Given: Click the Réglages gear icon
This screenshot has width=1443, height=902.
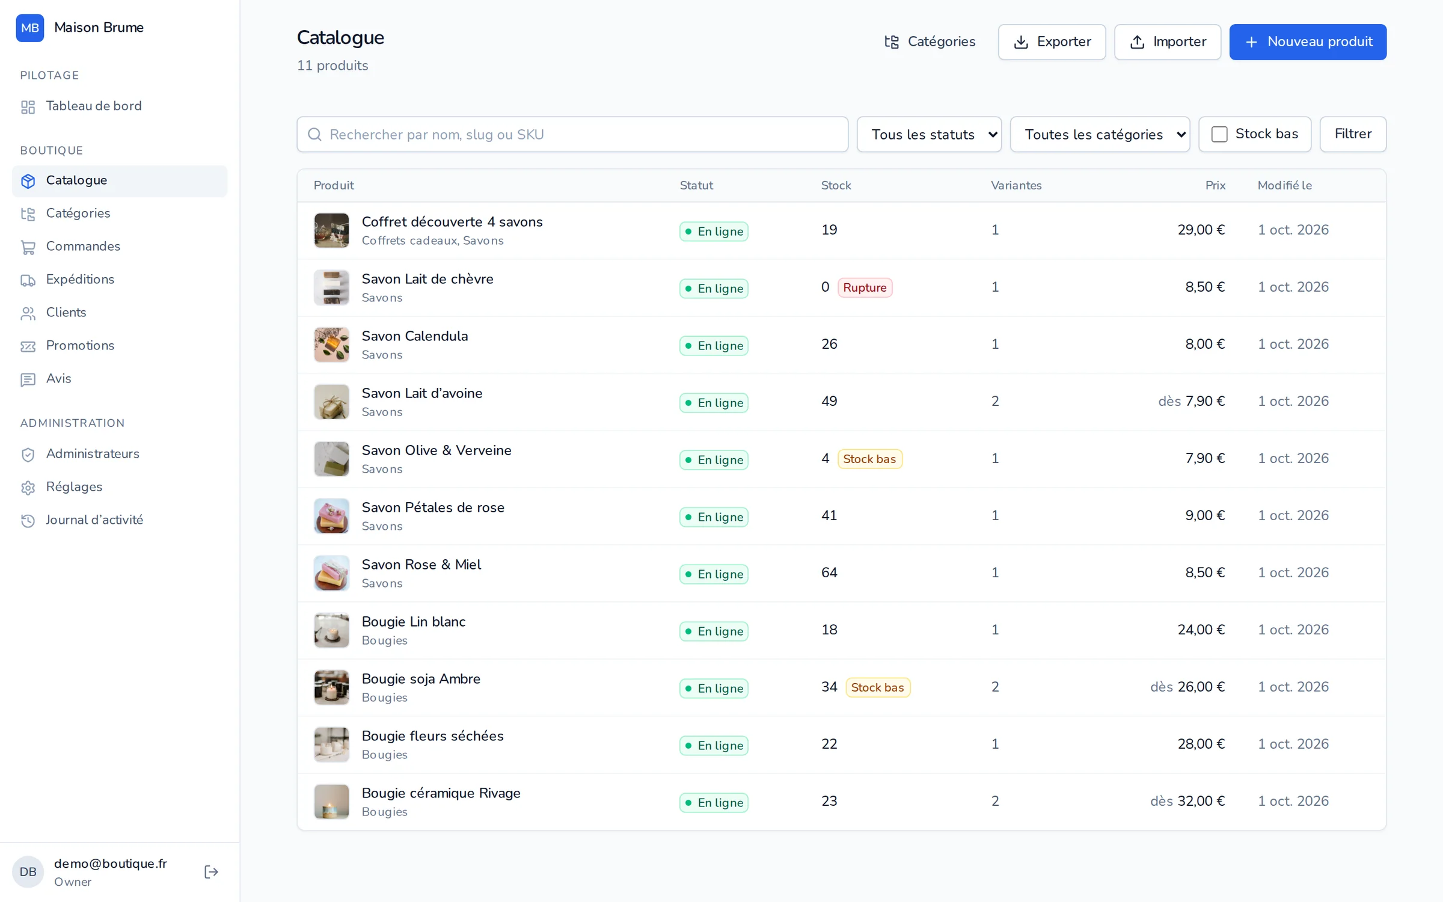Looking at the screenshot, I should [28, 488].
